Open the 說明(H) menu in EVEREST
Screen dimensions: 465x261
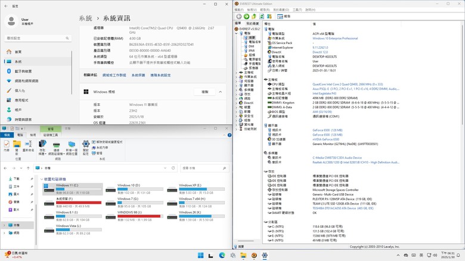click(310, 10)
